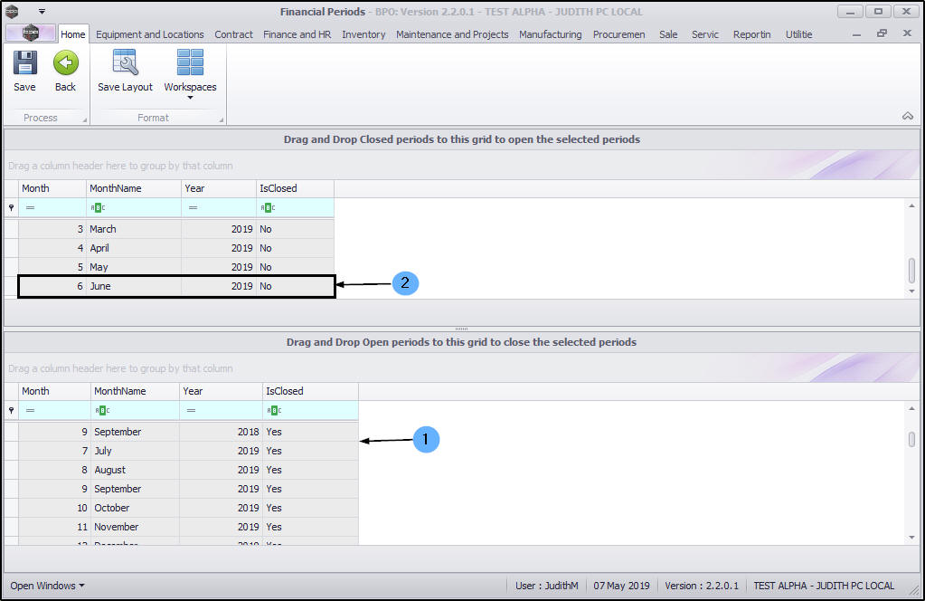Select the April 2019 open period row

pos(175,248)
